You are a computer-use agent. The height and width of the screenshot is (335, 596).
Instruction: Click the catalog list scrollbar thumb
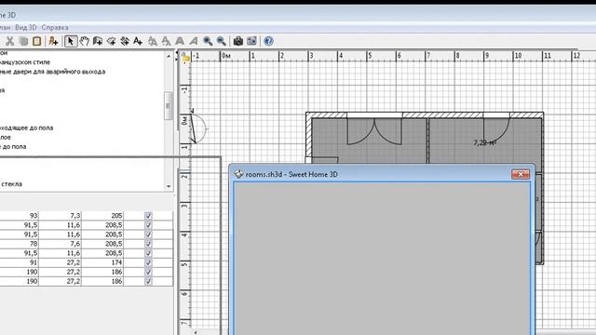[x=168, y=106]
